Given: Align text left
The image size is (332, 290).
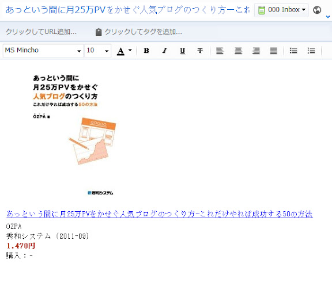Looking at the screenshot, I should pos(220,51).
